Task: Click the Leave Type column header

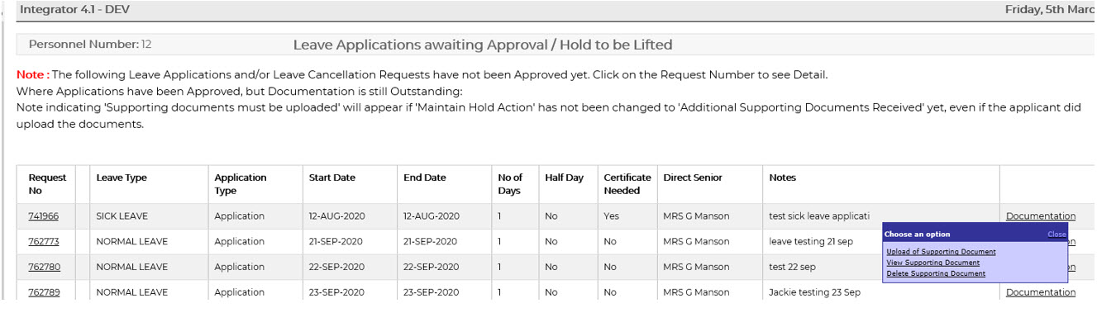Action: point(122,178)
